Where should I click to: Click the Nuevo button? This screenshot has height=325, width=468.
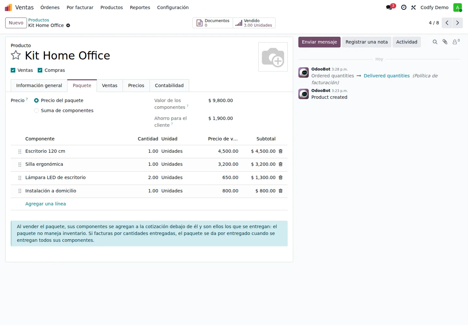pos(16,23)
